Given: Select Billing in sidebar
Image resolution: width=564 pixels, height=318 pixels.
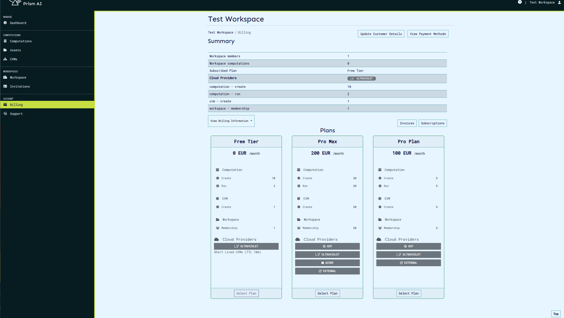Looking at the screenshot, I should click(47, 105).
